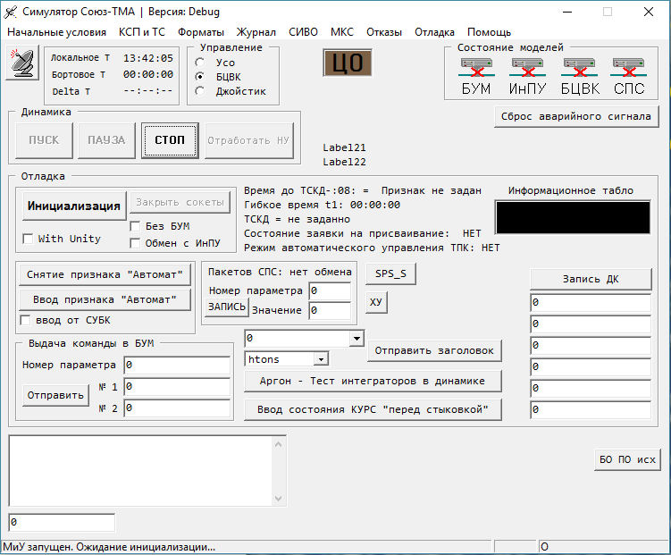Click the ЦО indicator panel
The image size is (671, 555).
348,63
